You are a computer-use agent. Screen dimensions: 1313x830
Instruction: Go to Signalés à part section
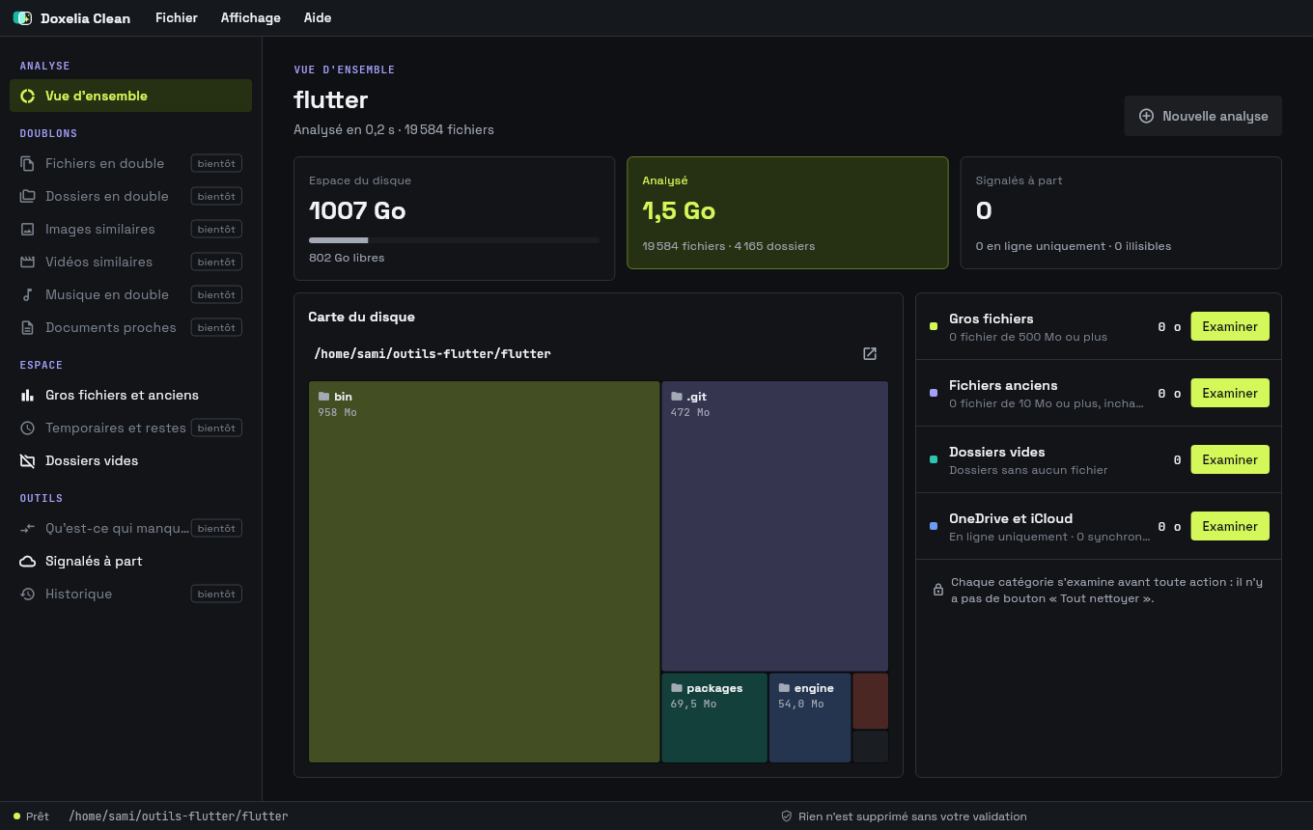(x=131, y=561)
